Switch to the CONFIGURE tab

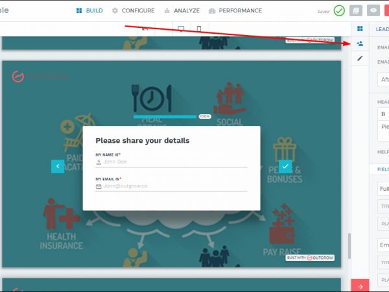(x=133, y=11)
